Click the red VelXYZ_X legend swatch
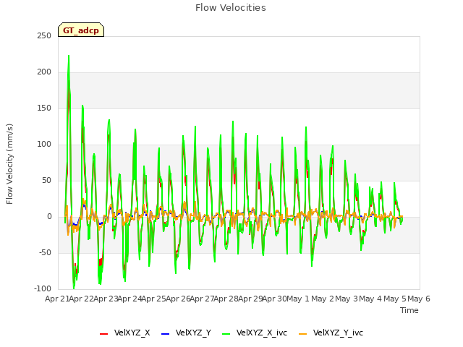This screenshot has width=463, height=347. 103,334
